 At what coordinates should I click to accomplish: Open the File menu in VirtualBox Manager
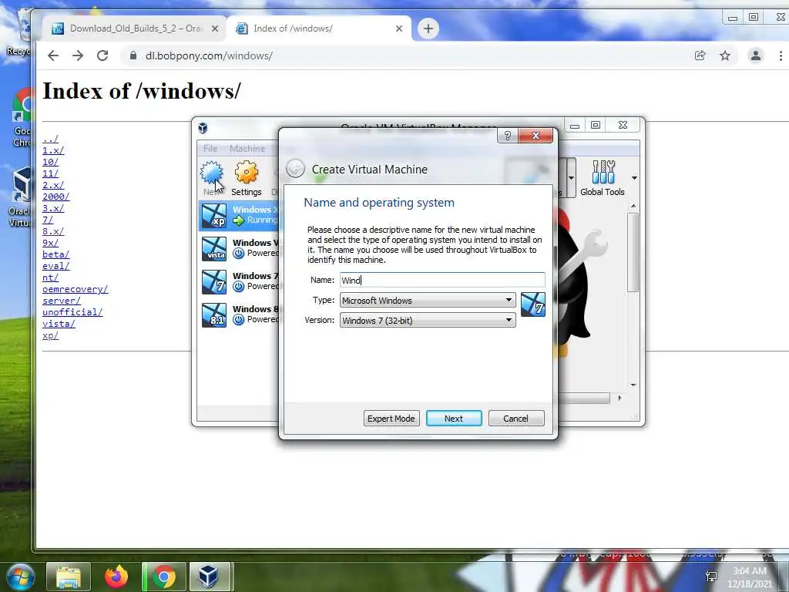210,149
